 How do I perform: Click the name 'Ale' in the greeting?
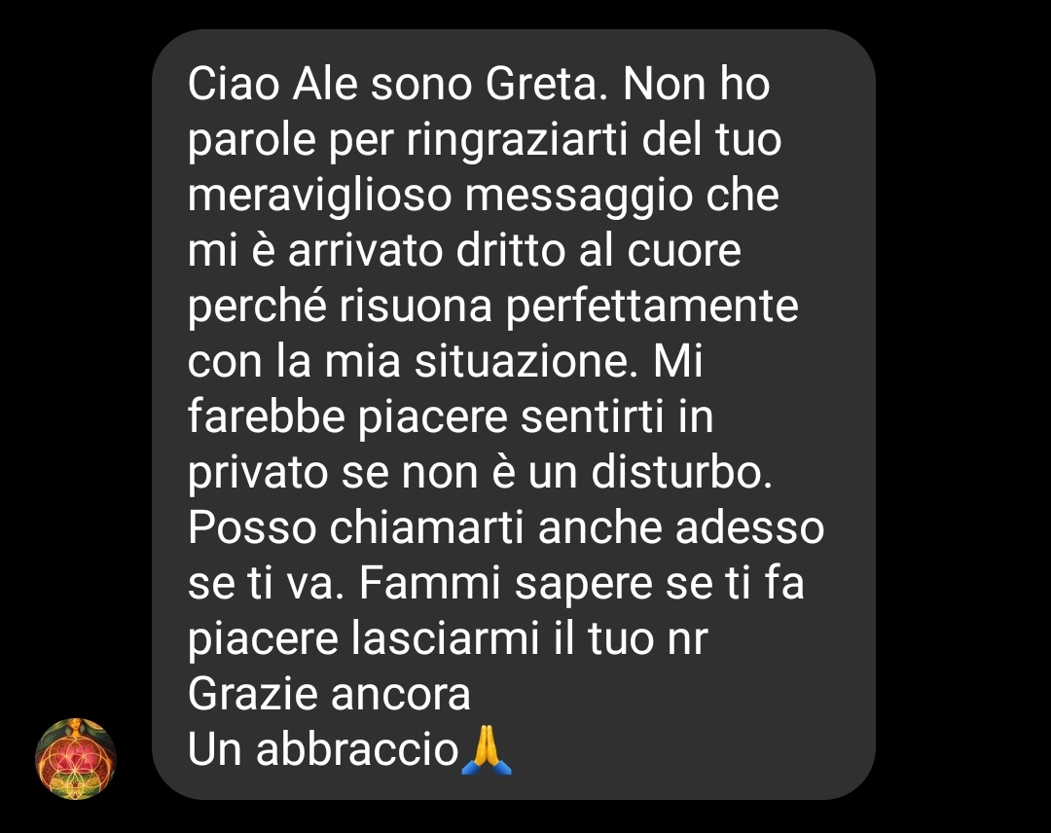(325, 85)
